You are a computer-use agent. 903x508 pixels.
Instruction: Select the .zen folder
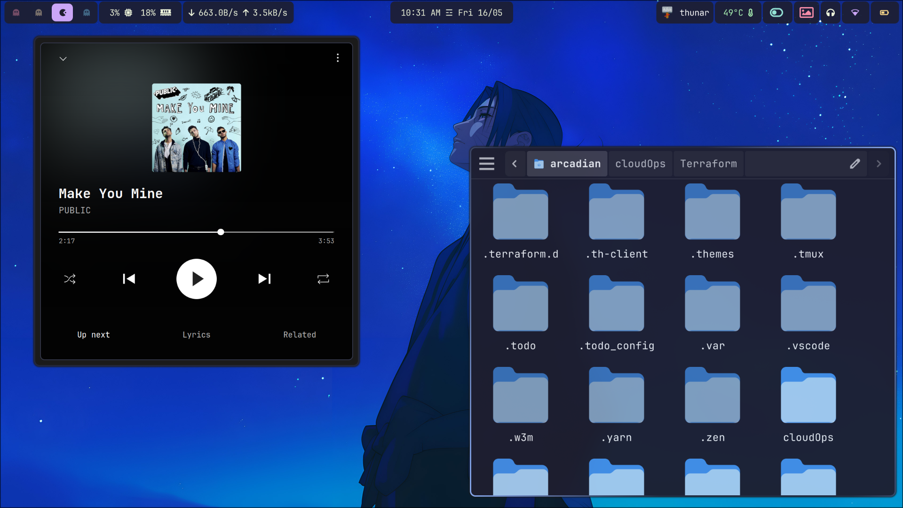[x=713, y=405]
